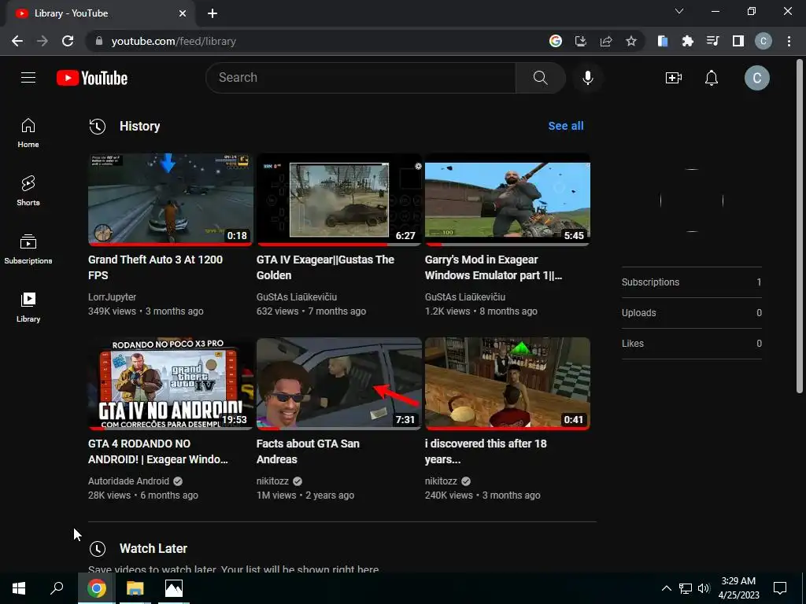Open Facts about GTA San Andreas thumbnail

pos(338,384)
